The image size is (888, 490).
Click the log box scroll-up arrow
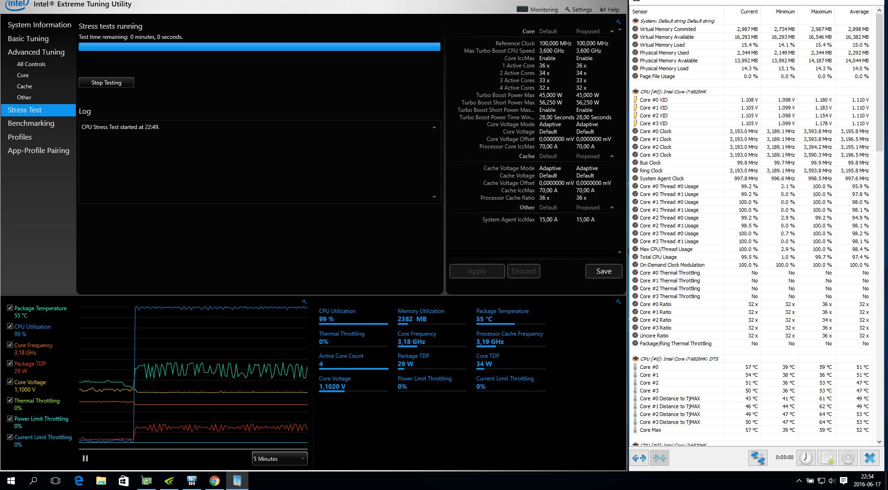point(434,127)
